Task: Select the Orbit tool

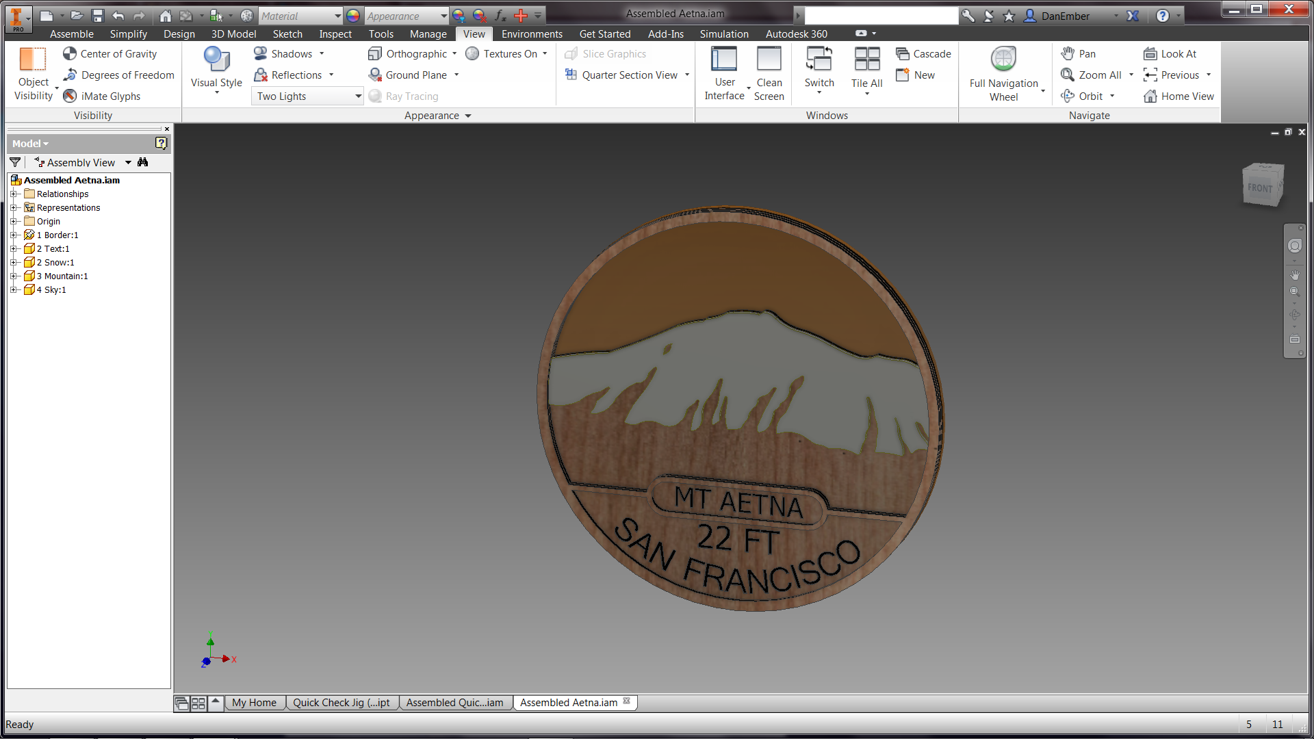Action: pos(1081,96)
